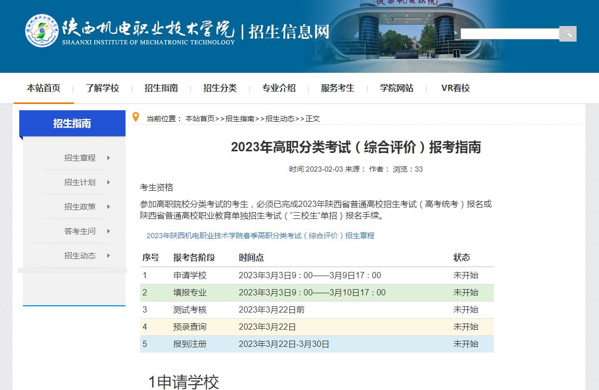Click the 考生资格 heading
Screen dimensions: 599x390
(x=157, y=188)
